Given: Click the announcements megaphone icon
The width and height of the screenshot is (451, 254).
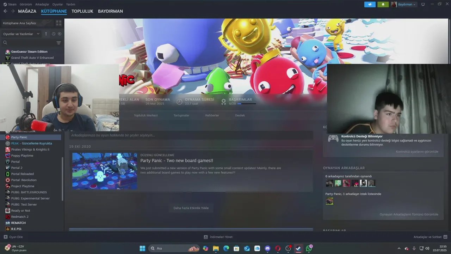Looking at the screenshot, I should (x=370, y=5).
